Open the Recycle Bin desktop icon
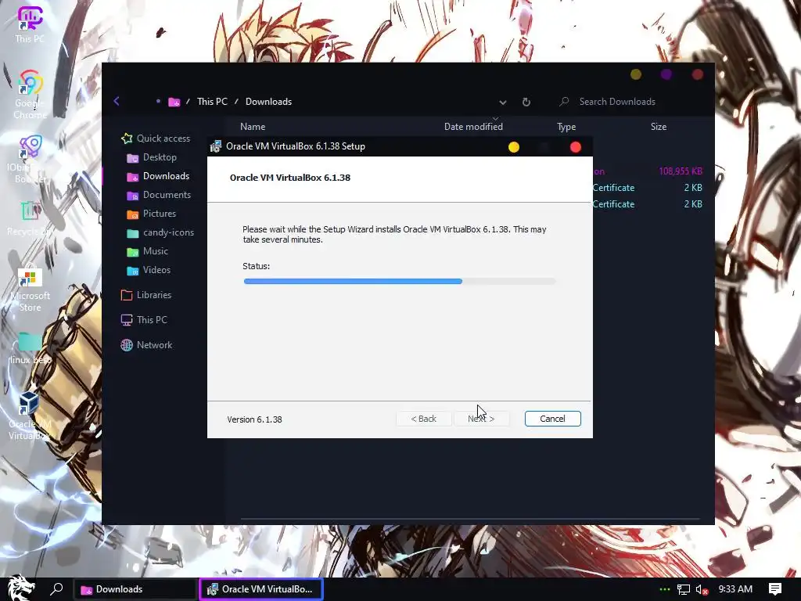This screenshot has width=801, height=601. [x=30, y=219]
